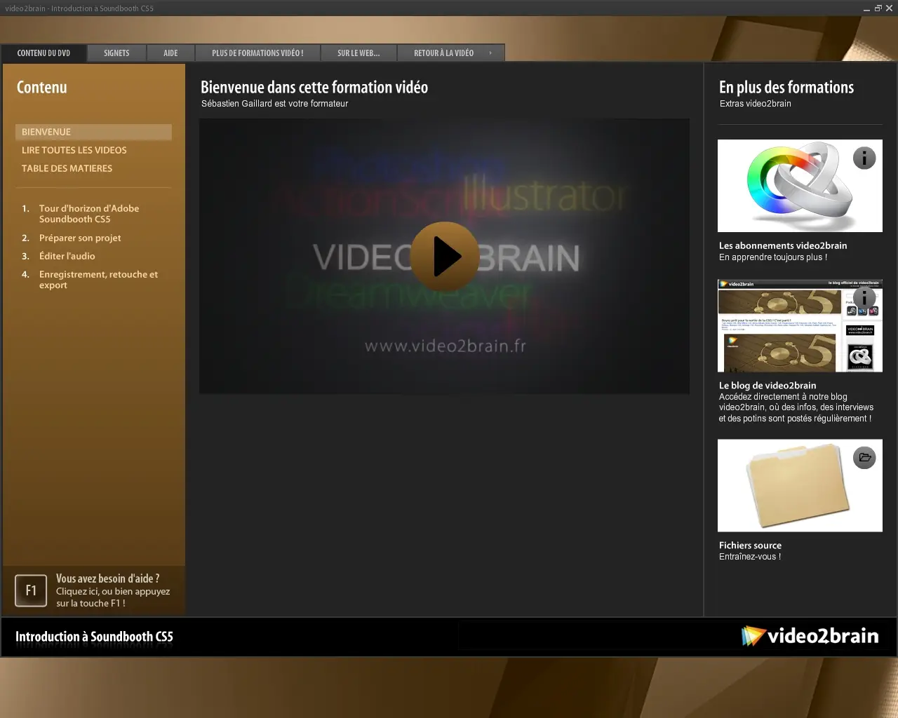Click arrow next to Retour à la vidéo
Image resolution: width=898 pixels, height=718 pixels.
click(x=490, y=53)
